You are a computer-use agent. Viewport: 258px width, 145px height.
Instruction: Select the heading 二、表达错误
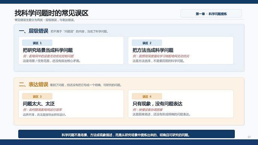34,84
